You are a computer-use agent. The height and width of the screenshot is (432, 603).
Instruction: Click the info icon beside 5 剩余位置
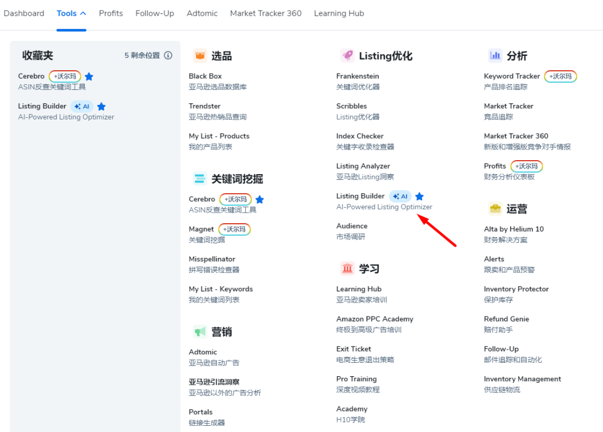(168, 55)
